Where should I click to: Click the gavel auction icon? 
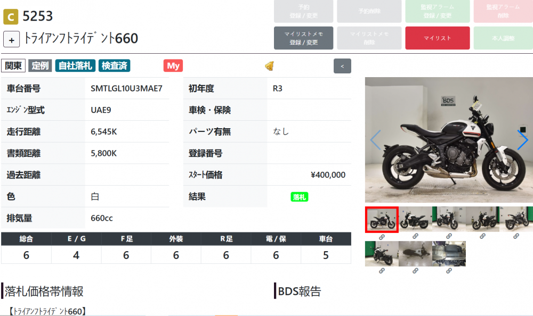pos(270,66)
